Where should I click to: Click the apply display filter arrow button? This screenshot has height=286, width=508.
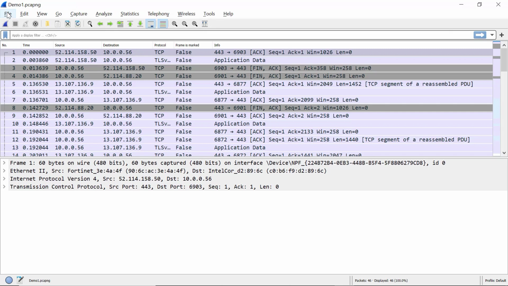tap(480, 35)
